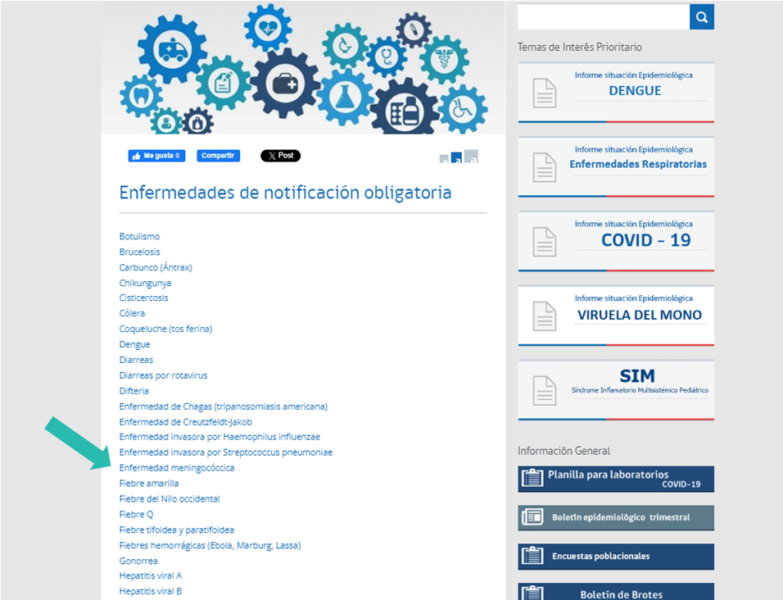Open the Enfermedad de Chagas link
Screen dimensions: 783x600
224,407
